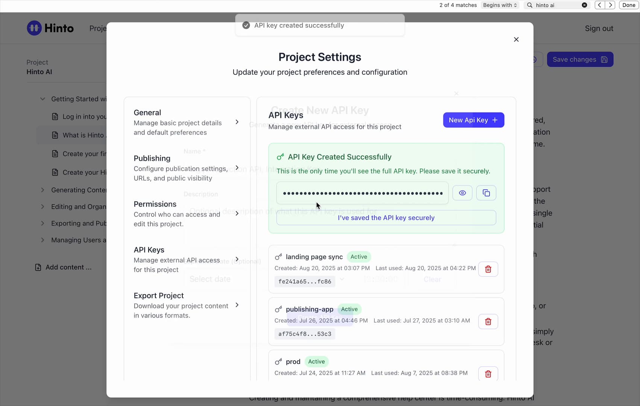This screenshot has height=406, width=640.
Task: Copy the new API key to clipboard
Action: [486, 193]
